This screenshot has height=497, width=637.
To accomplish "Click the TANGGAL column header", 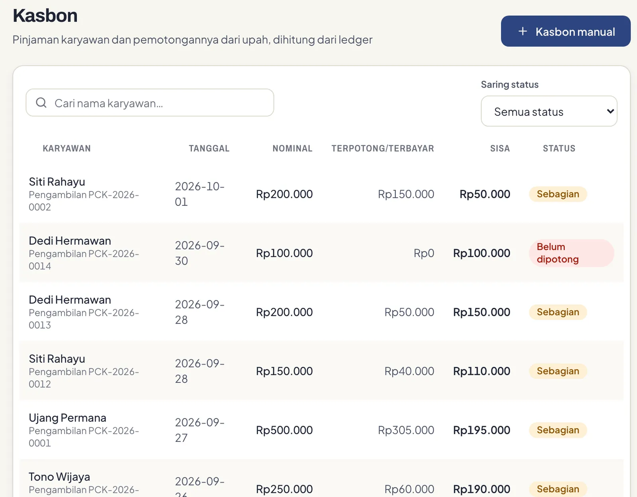I will click(x=209, y=148).
